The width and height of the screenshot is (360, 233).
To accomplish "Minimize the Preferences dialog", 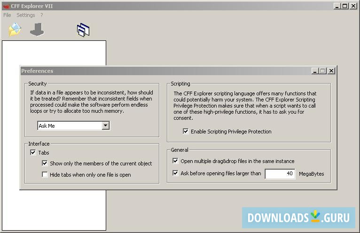I will click(x=315, y=71).
